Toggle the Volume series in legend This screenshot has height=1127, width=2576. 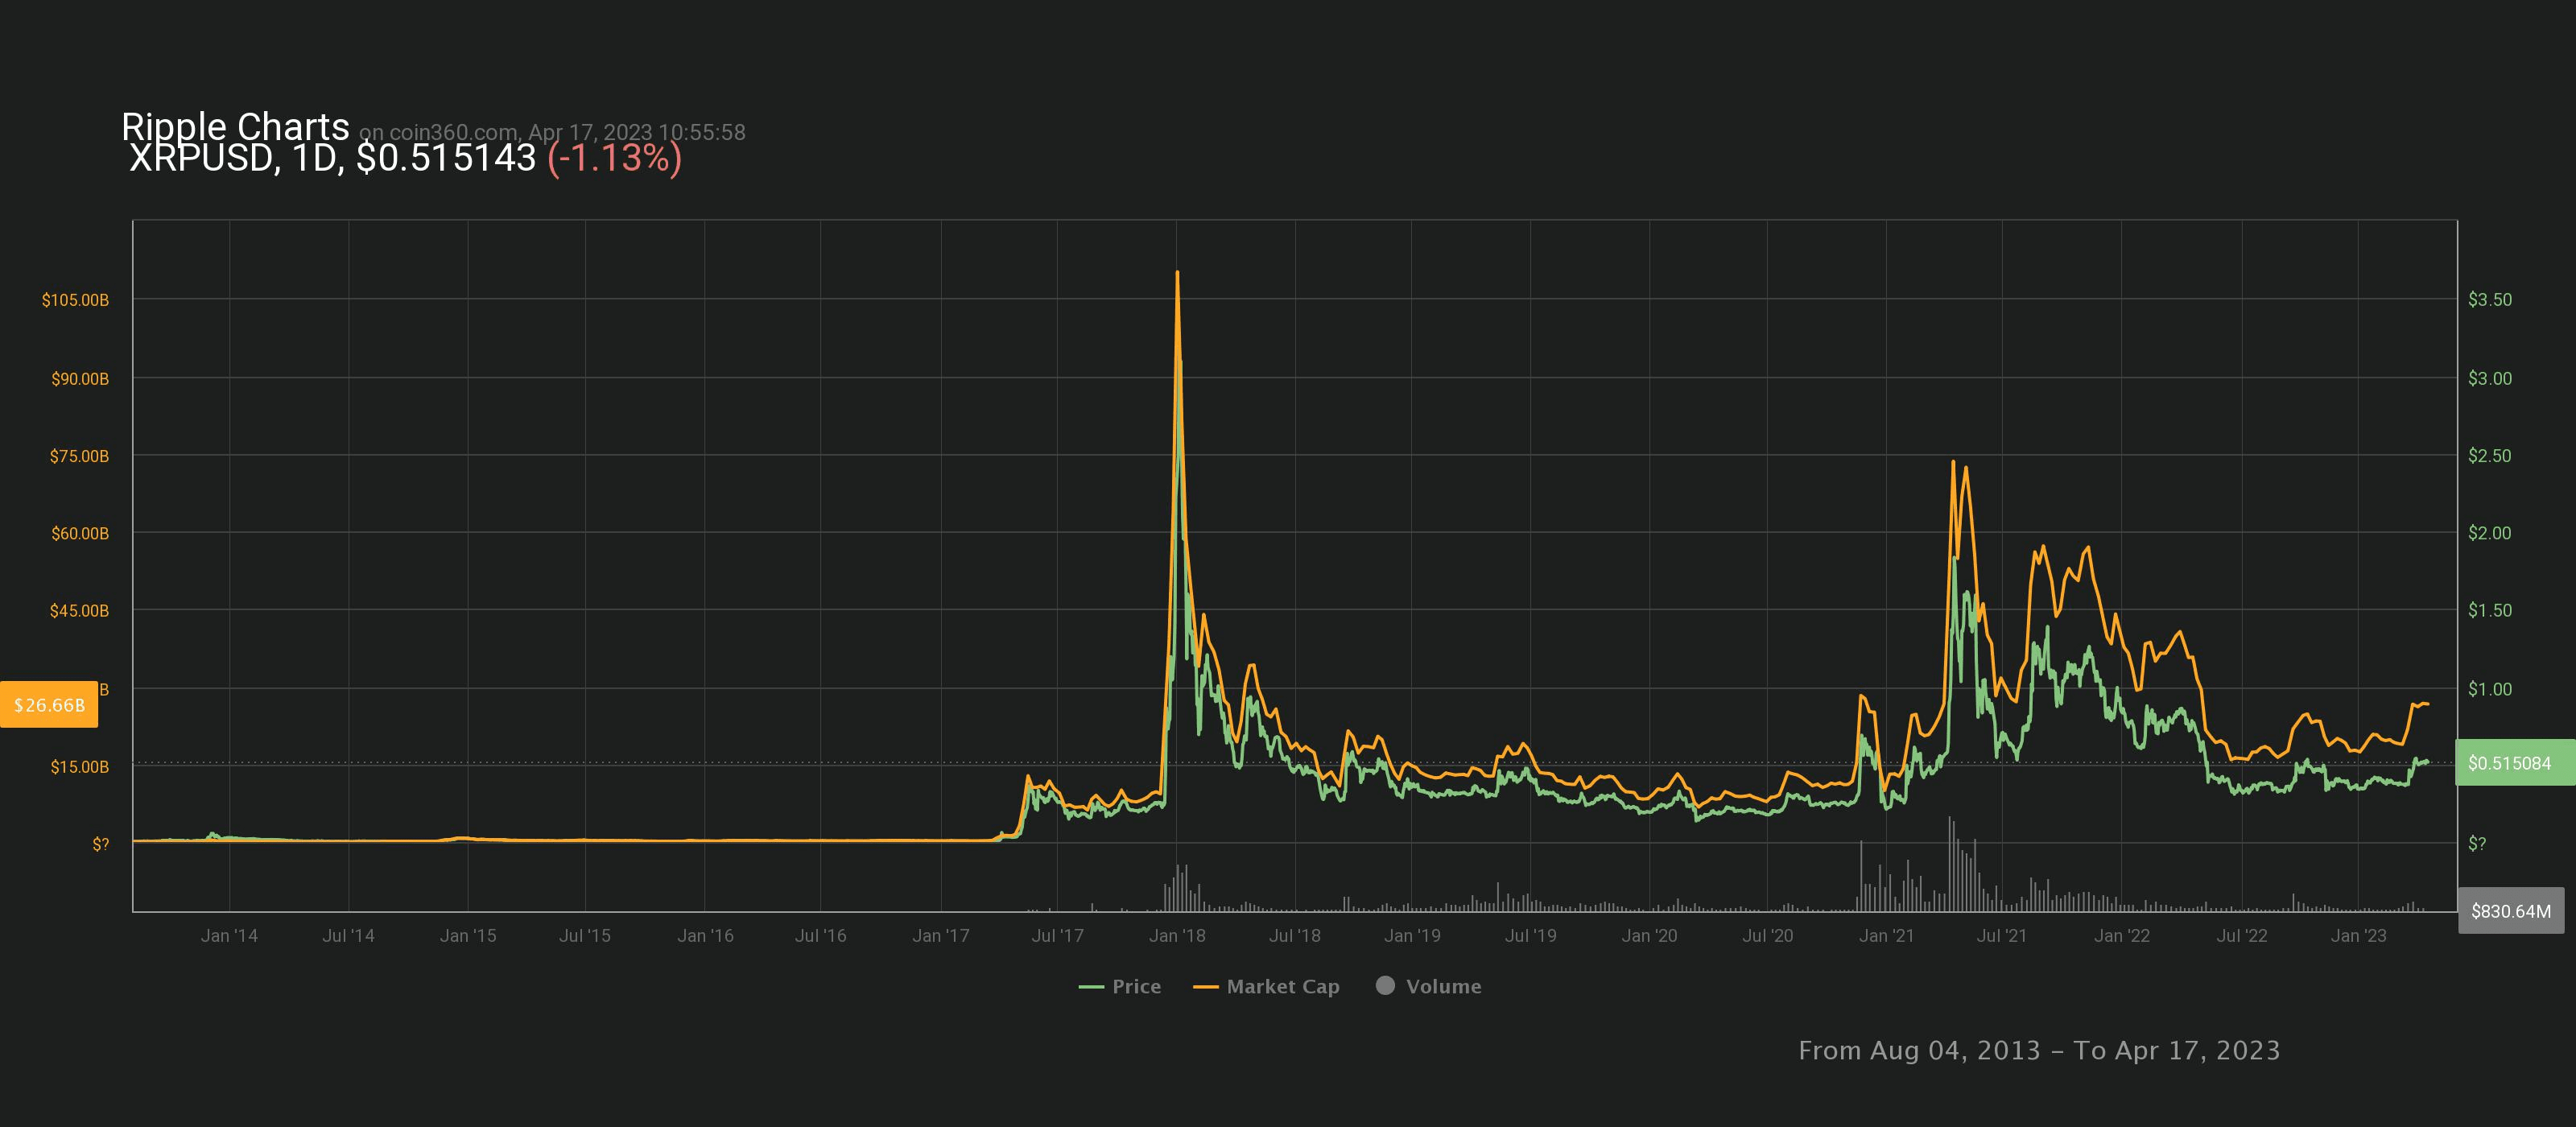tap(1429, 986)
